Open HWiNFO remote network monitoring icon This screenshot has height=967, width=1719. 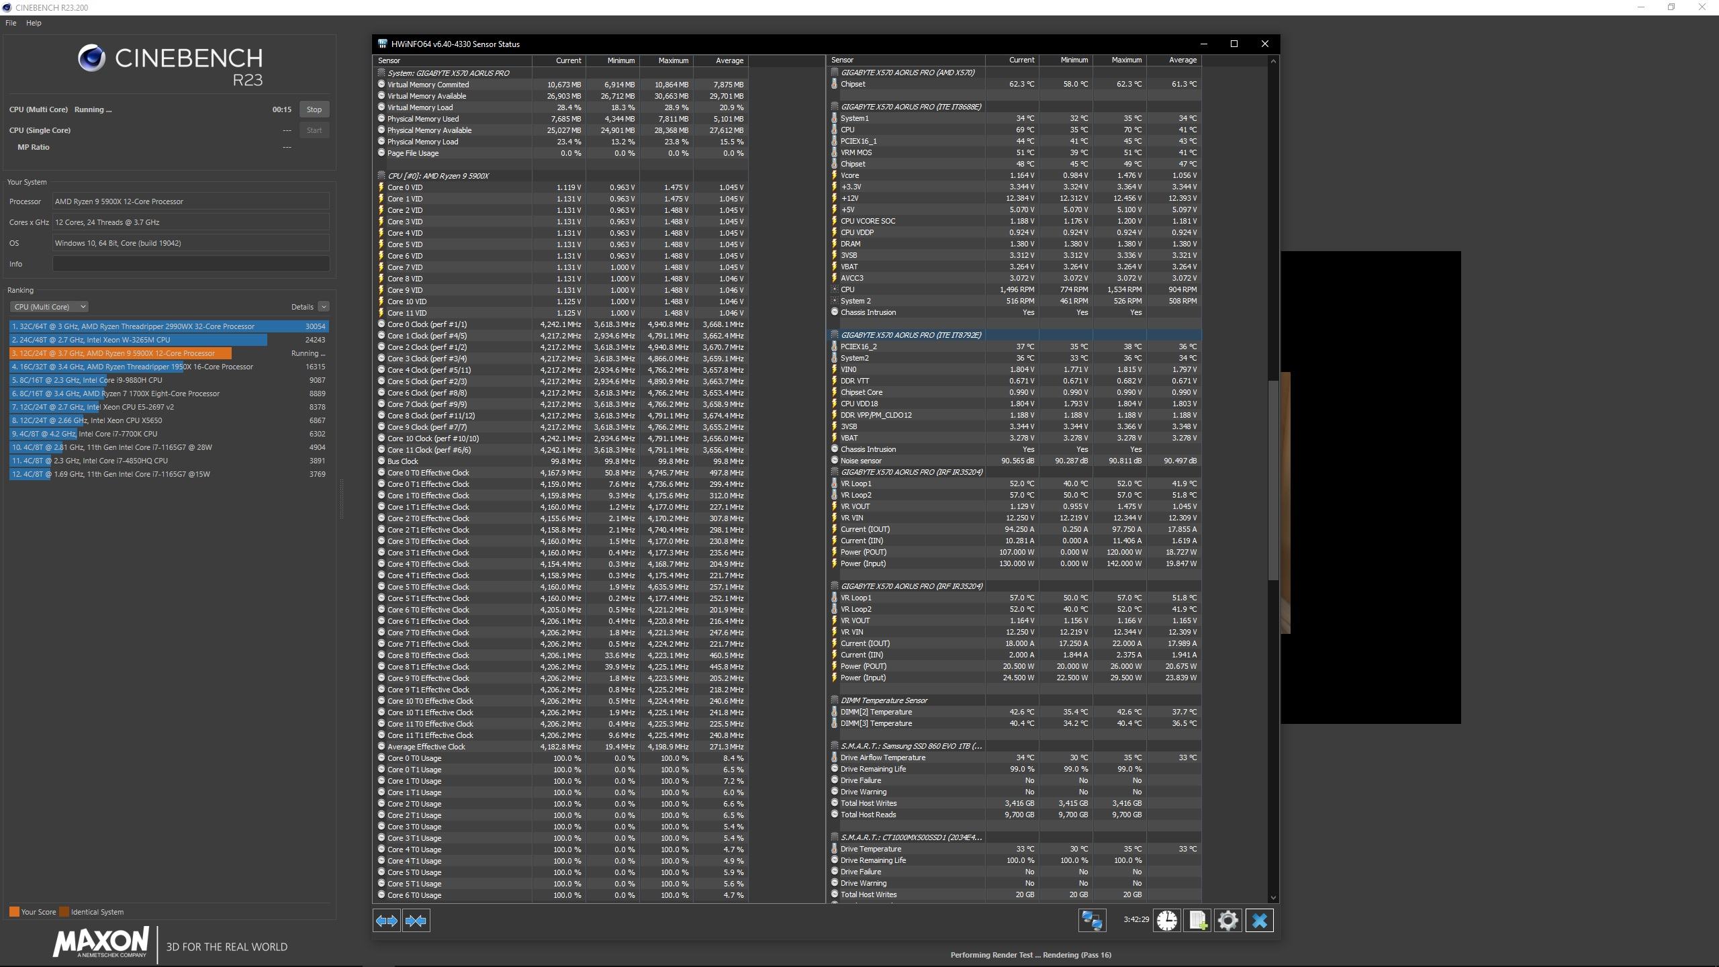point(1092,921)
